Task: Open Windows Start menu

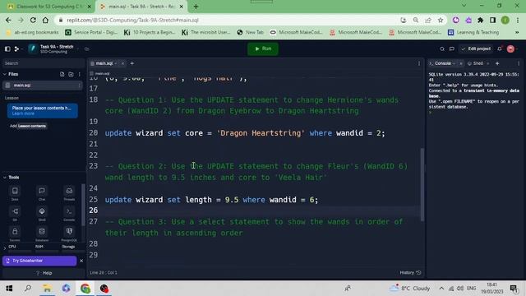Action: click(x=9, y=289)
